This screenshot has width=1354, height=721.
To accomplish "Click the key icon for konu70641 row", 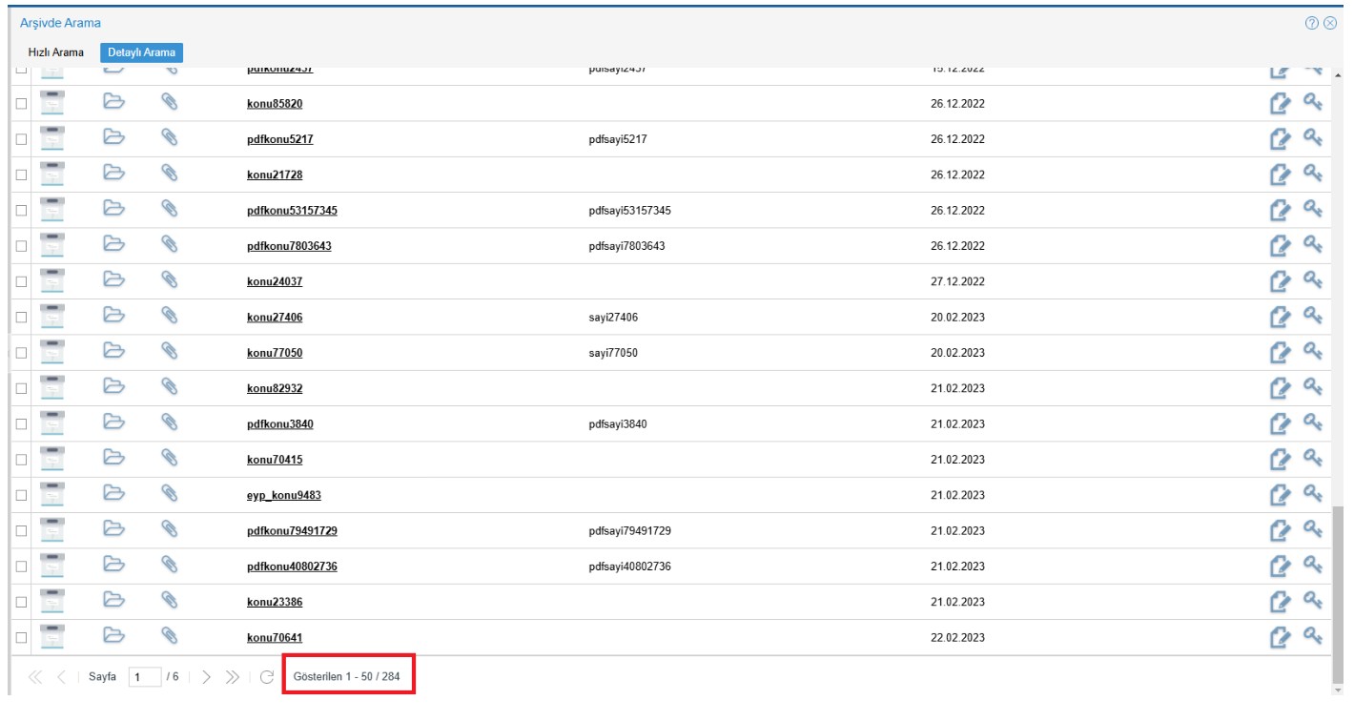I will click(x=1313, y=636).
